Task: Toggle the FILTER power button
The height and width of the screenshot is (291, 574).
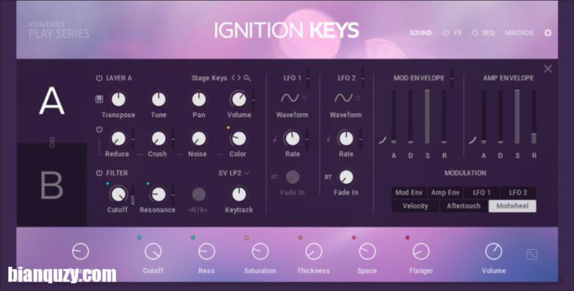Action: (x=99, y=173)
